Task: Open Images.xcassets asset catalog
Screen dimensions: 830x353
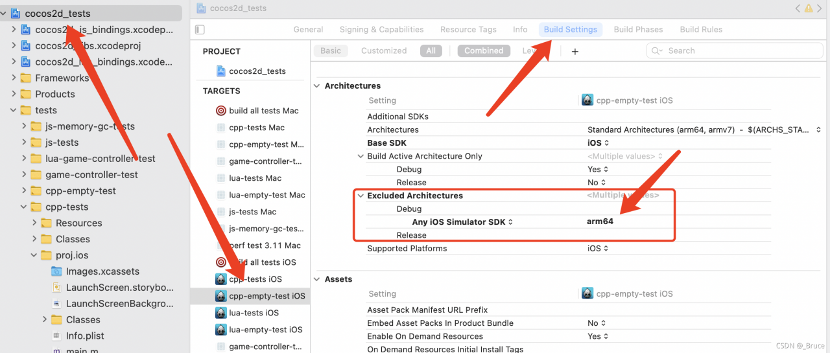Action: [x=102, y=271]
